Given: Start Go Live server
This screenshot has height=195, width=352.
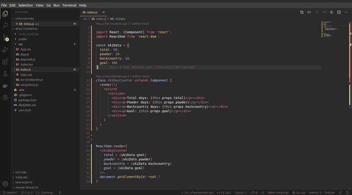Looking at the screenshot, I should pos(299,193).
